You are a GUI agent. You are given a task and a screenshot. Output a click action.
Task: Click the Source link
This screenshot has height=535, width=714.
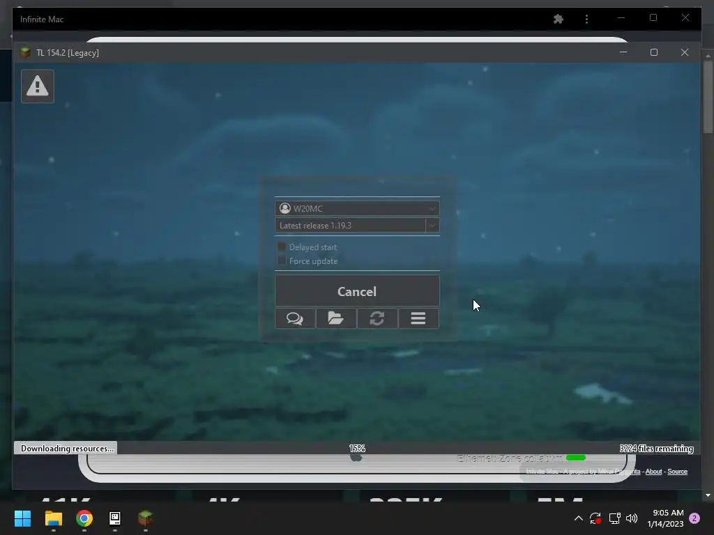[x=677, y=472]
